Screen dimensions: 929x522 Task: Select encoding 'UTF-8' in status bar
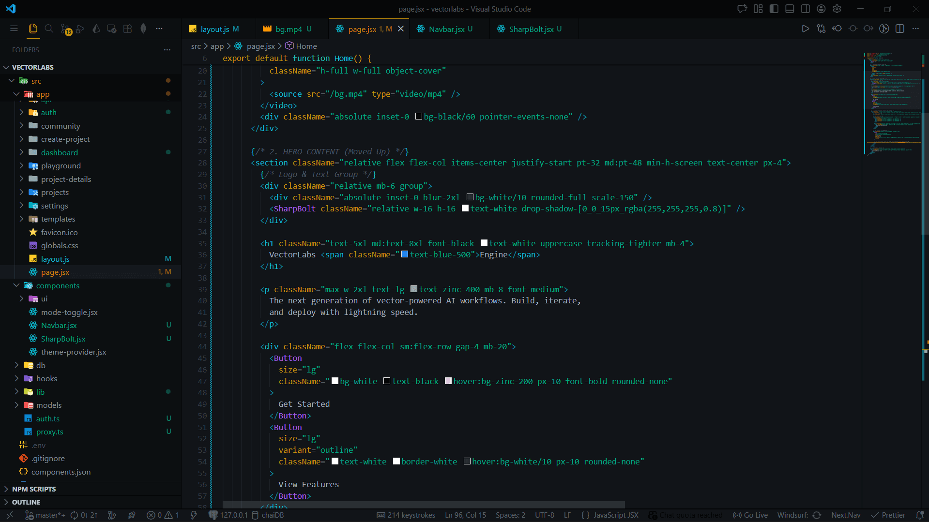tap(545, 515)
